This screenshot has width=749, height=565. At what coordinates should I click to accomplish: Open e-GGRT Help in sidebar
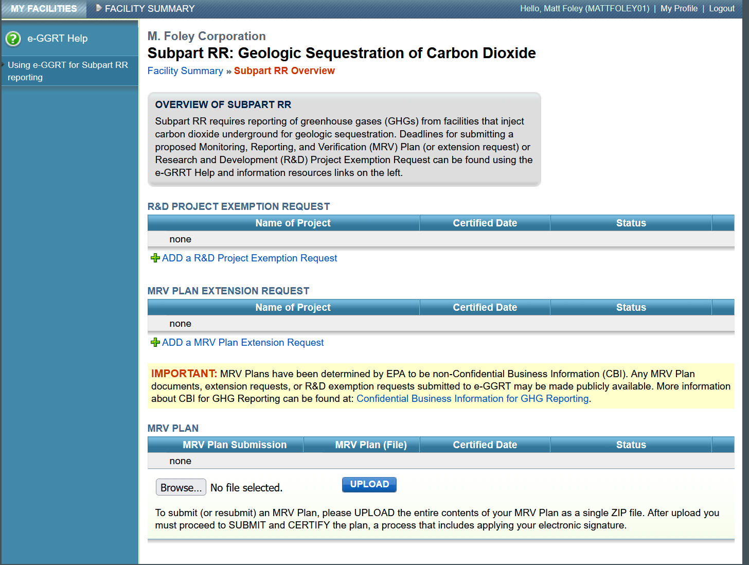[x=58, y=39]
